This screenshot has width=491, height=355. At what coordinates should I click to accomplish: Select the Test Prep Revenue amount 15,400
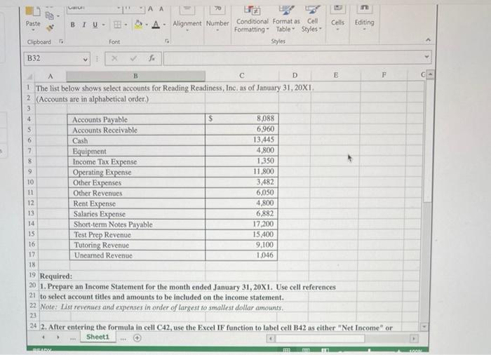[241, 234]
